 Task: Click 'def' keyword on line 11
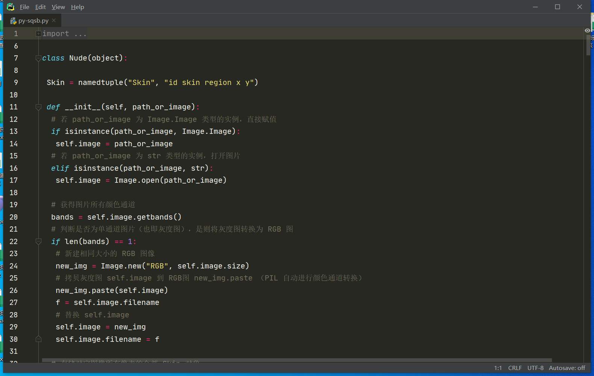[53, 107]
